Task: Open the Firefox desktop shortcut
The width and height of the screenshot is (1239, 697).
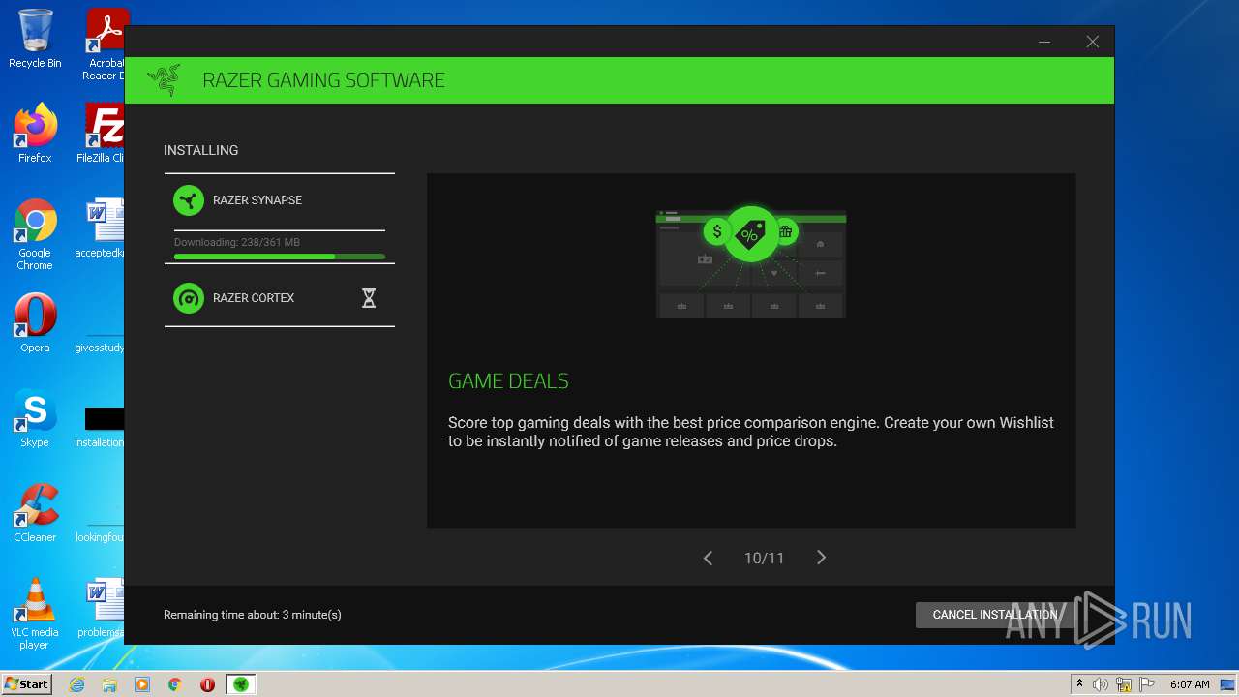Action: pos(35,133)
